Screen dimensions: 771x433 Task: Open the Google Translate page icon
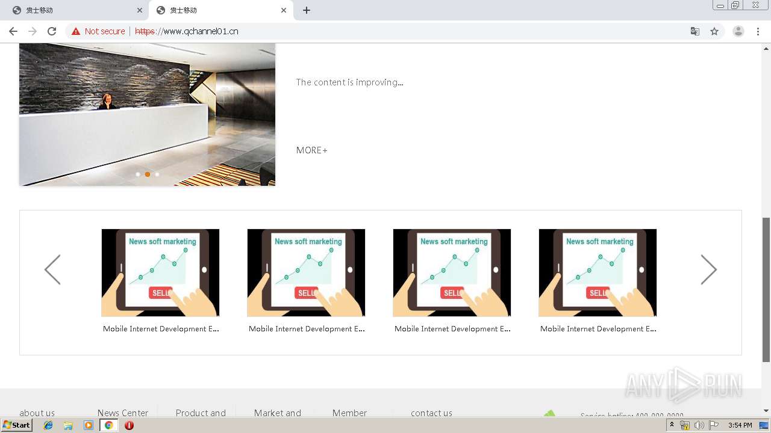[695, 31]
